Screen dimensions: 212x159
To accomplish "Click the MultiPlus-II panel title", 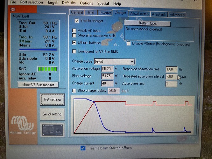I will coord(21,16).
